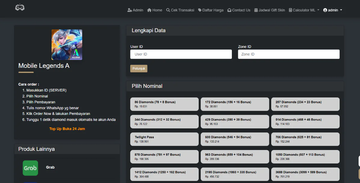
Task: Choose 344 Diamonds nominal
Action: coord(164,121)
